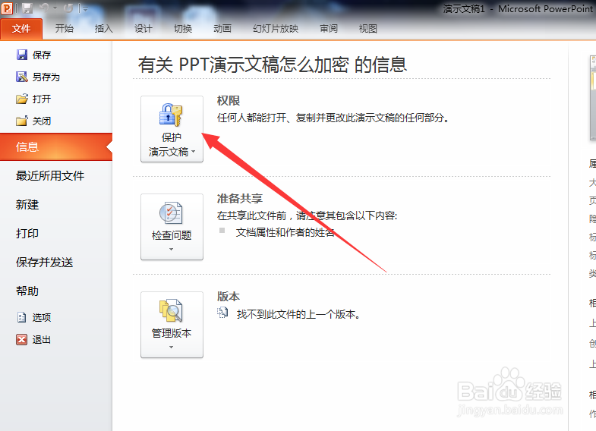This screenshot has height=431, width=596.
Task: Switch to the 开始 ribbon tab
Action: click(x=65, y=29)
